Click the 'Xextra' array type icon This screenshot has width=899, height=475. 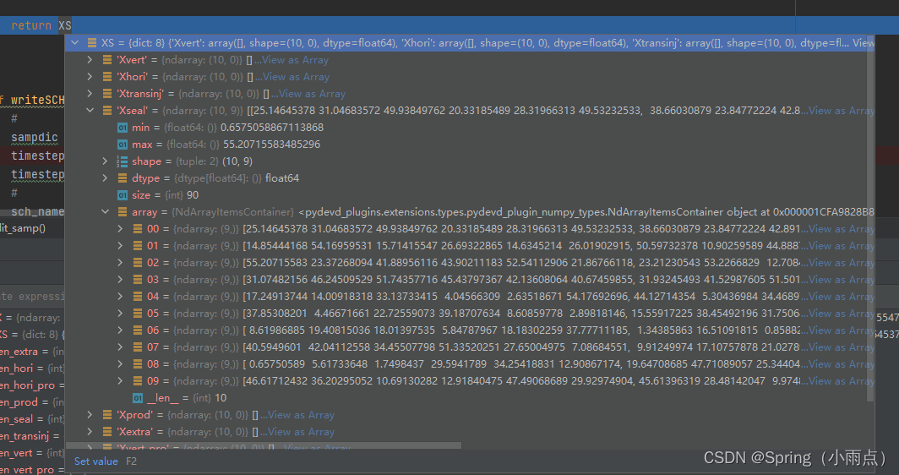(x=107, y=431)
